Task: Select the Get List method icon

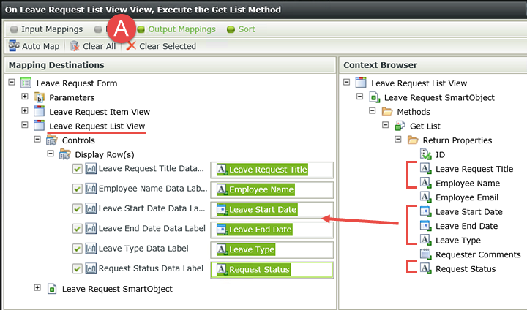Action: 400,126
